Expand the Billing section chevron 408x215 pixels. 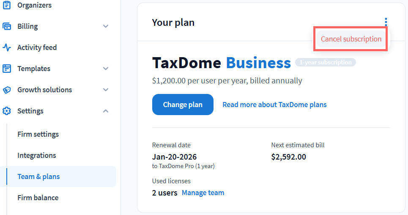[x=106, y=26]
